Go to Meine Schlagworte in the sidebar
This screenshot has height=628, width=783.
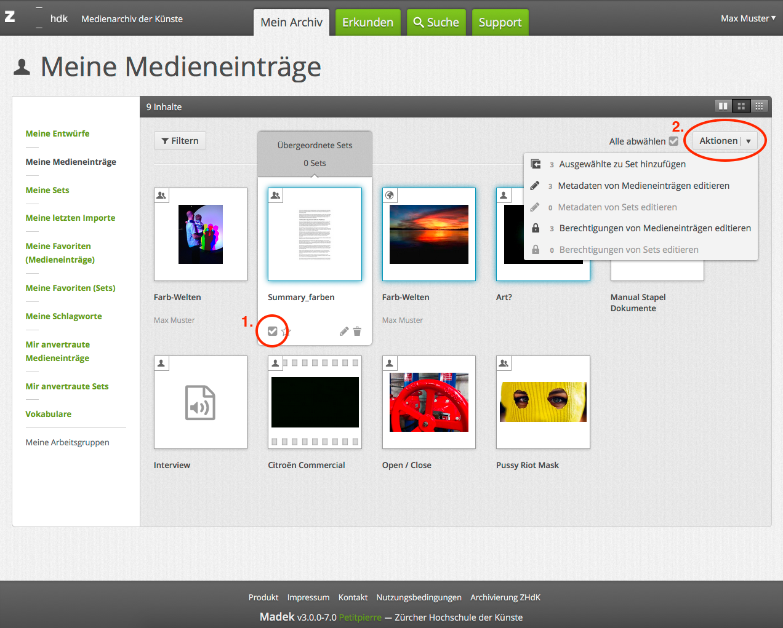tap(63, 316)
